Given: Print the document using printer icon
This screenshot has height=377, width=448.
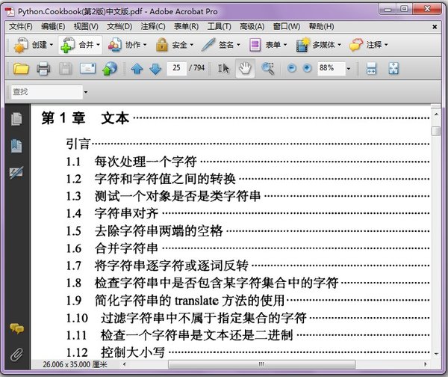Looking at the screenshot, I should tap(43, 68).
